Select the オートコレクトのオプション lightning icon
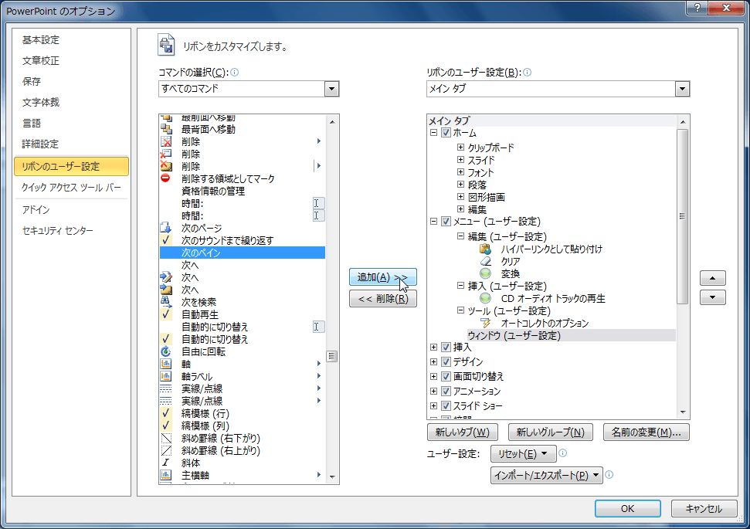 [x=485, y=323]
